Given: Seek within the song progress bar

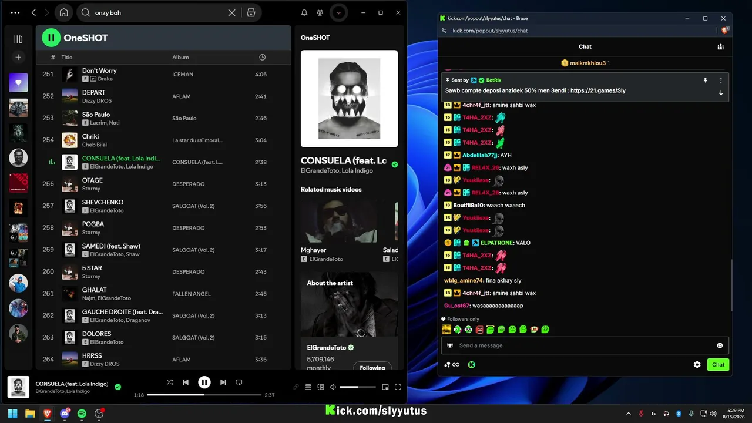Looking at the screenshot, I should [x=204, y=395].
